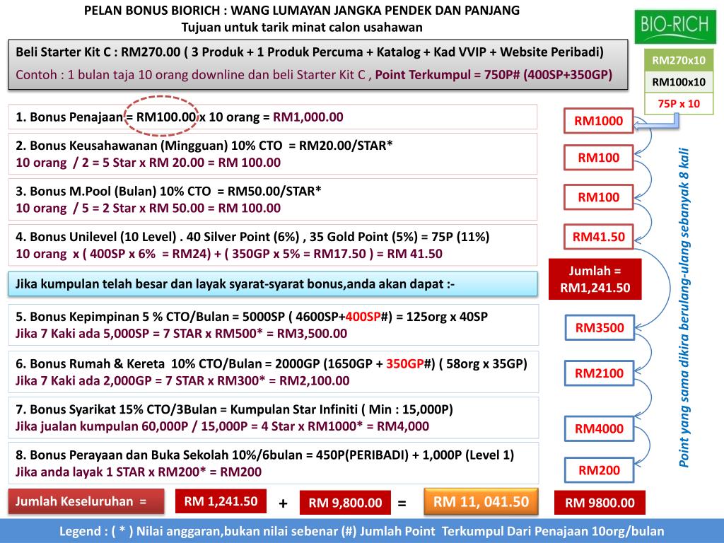Viewport: 724px width, 543px height.
Task: Click the Legend footer bar text
Action: pyautogui.click(x=362, y=532)
